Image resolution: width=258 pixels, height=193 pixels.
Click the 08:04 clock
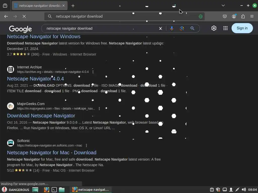(x=252, y=190)
